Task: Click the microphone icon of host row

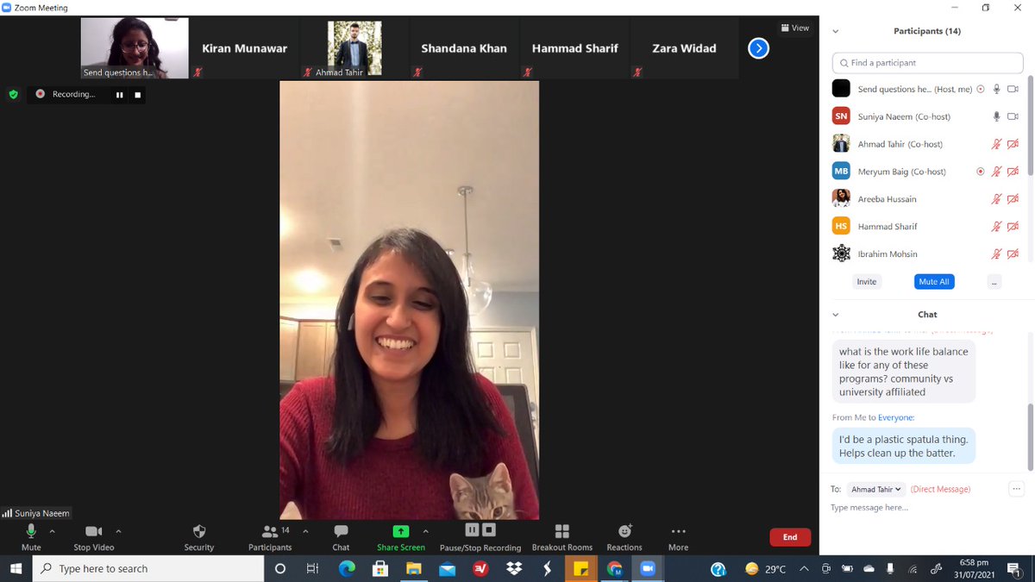Action: [996, 89]
